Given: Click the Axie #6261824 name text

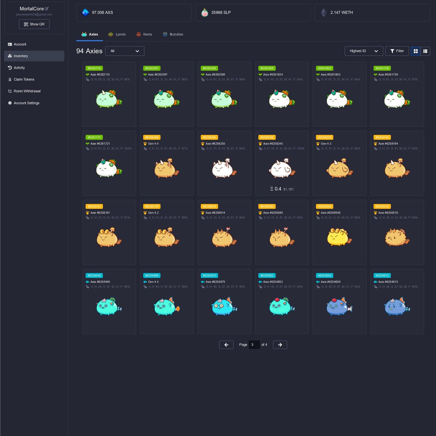Looking at the screenshot, I should [273, 74].
